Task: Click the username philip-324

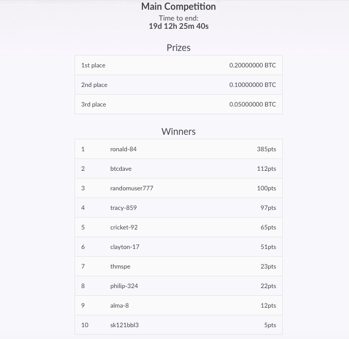Action: (124, 286)
